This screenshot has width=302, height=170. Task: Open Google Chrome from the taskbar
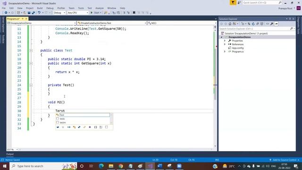pos(121,166)
